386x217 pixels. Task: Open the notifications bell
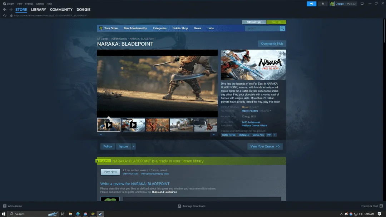323,4
